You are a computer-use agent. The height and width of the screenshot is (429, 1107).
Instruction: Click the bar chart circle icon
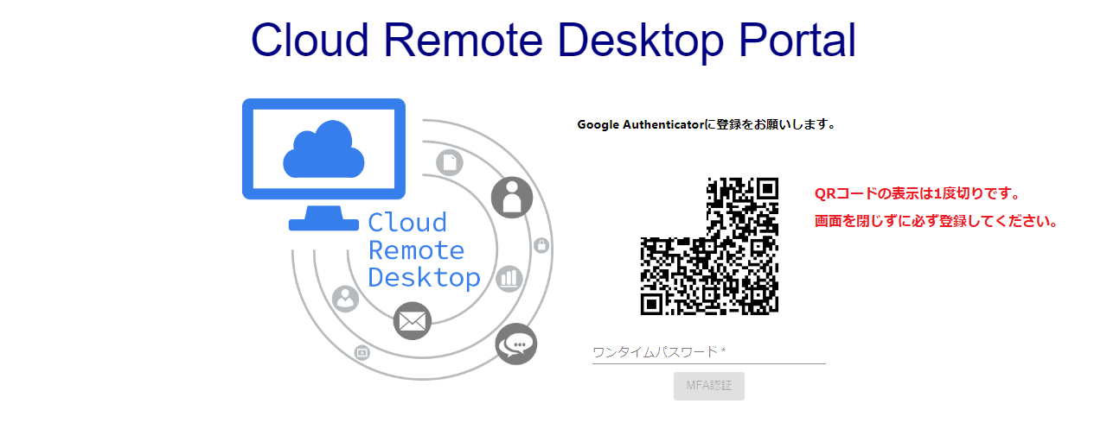[x=509, y=278]
